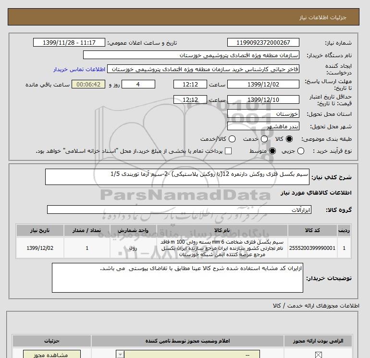Viewport: 370px width, 358px height.
Task: Click the جزئیات column header in permits table
Action: pos(52,341)
